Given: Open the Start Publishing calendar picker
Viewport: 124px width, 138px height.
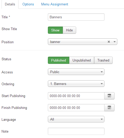Looking at the screenshot, I should point(109,96).
